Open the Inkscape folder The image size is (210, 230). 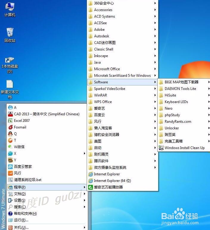click(x=122, y=56)
